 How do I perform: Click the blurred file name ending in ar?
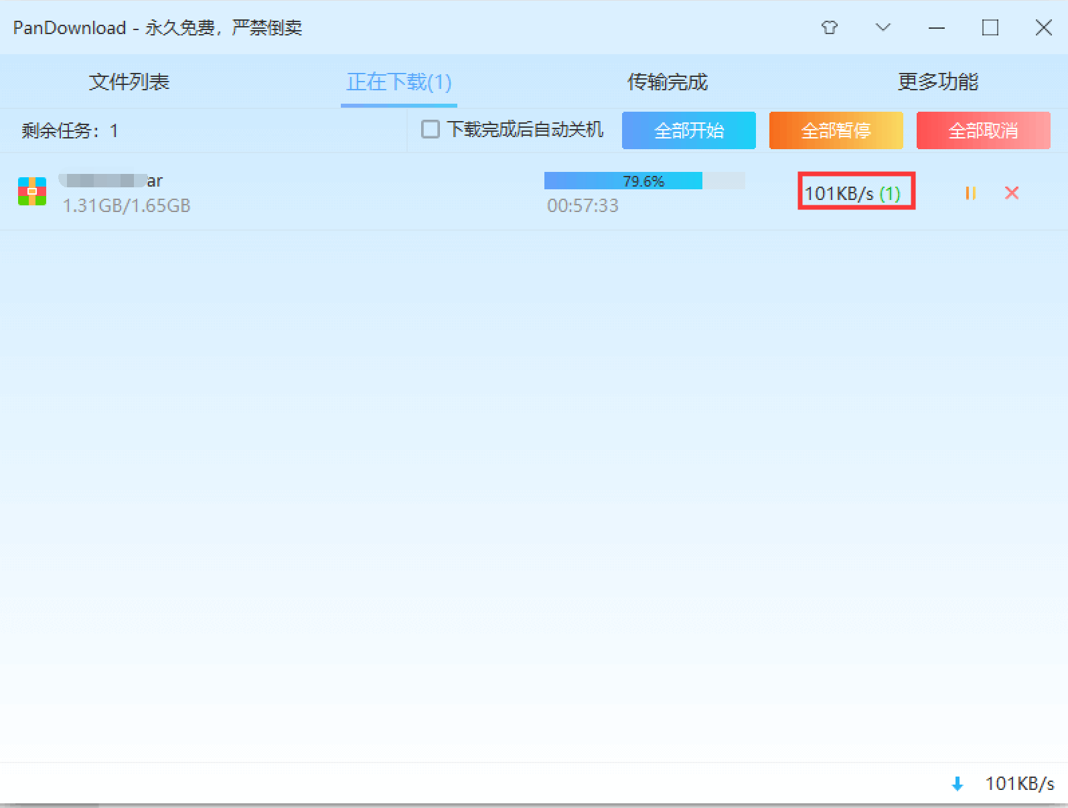[x=110, y=181]
